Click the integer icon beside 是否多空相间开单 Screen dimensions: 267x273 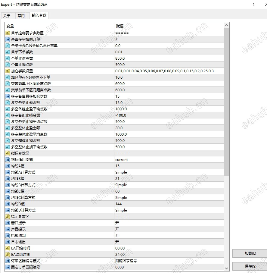[x=7, y=39]
